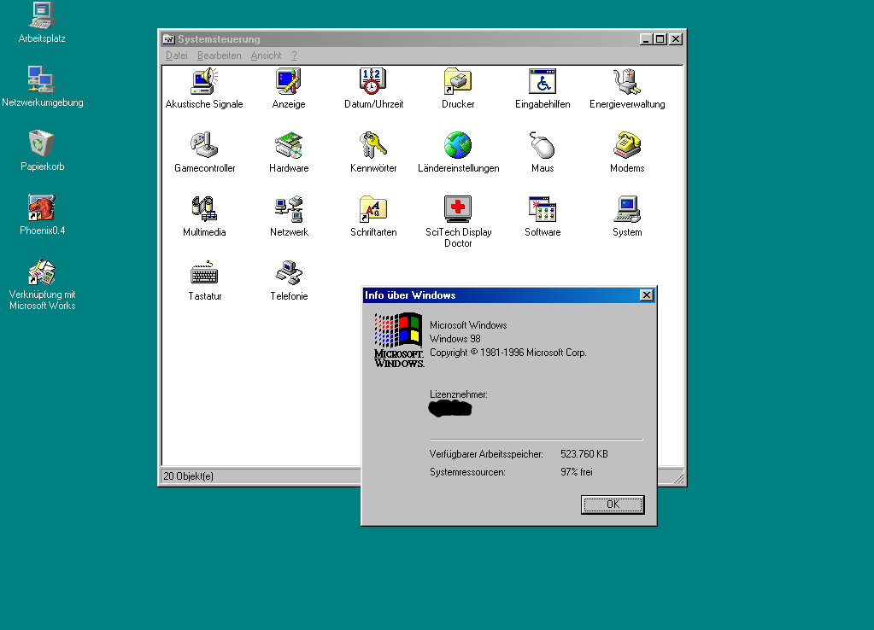Click the 523.760 KB memory value
This screenshot has height=630, width=874.
584,454
